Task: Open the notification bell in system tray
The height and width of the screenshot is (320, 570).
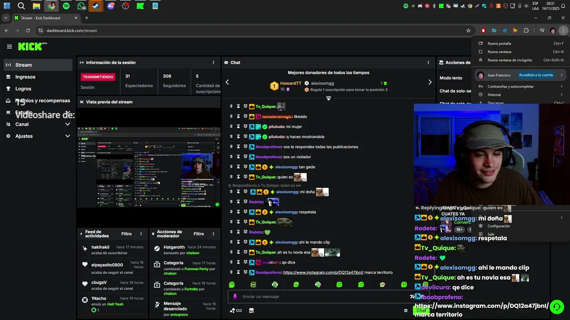Action: 564,6
